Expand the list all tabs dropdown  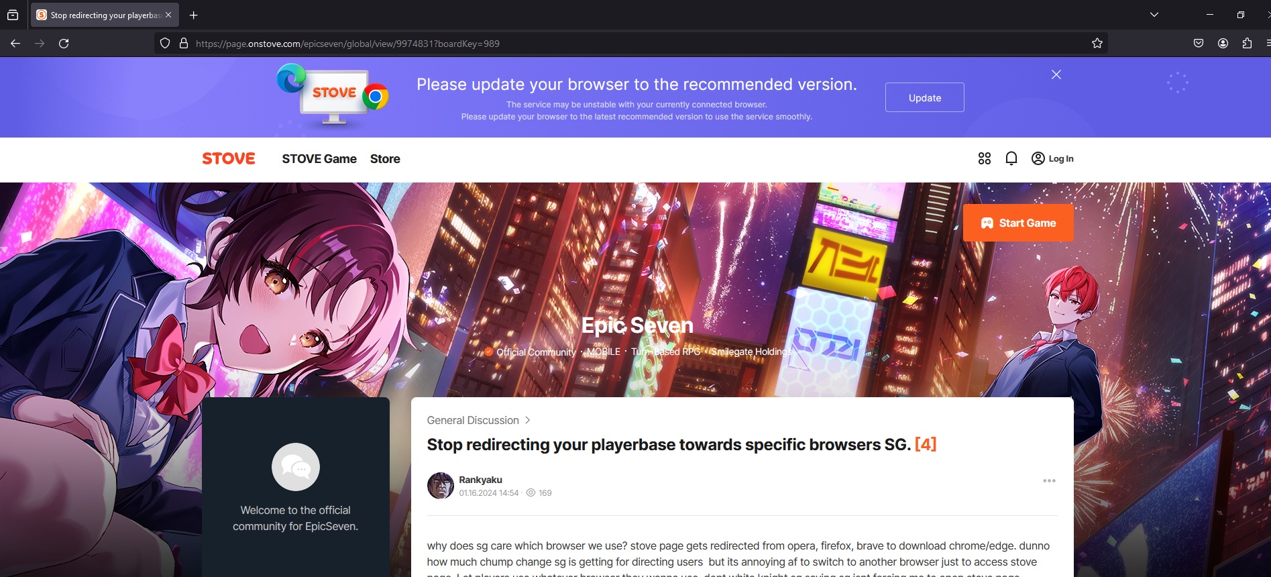click(1154, 15)
